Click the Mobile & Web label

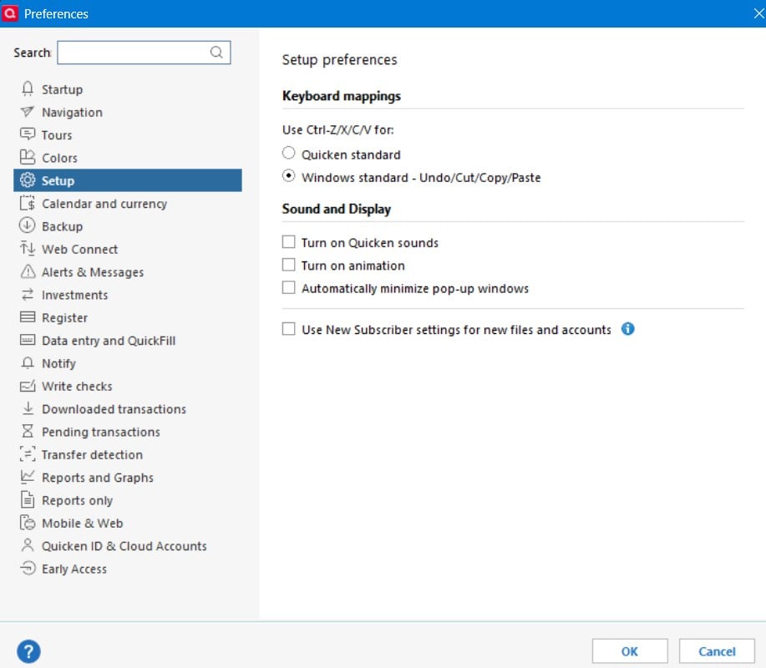pos(83,523)
